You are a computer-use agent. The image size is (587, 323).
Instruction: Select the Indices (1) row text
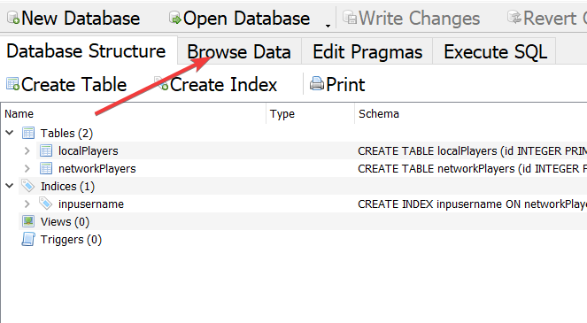(68, 187)
